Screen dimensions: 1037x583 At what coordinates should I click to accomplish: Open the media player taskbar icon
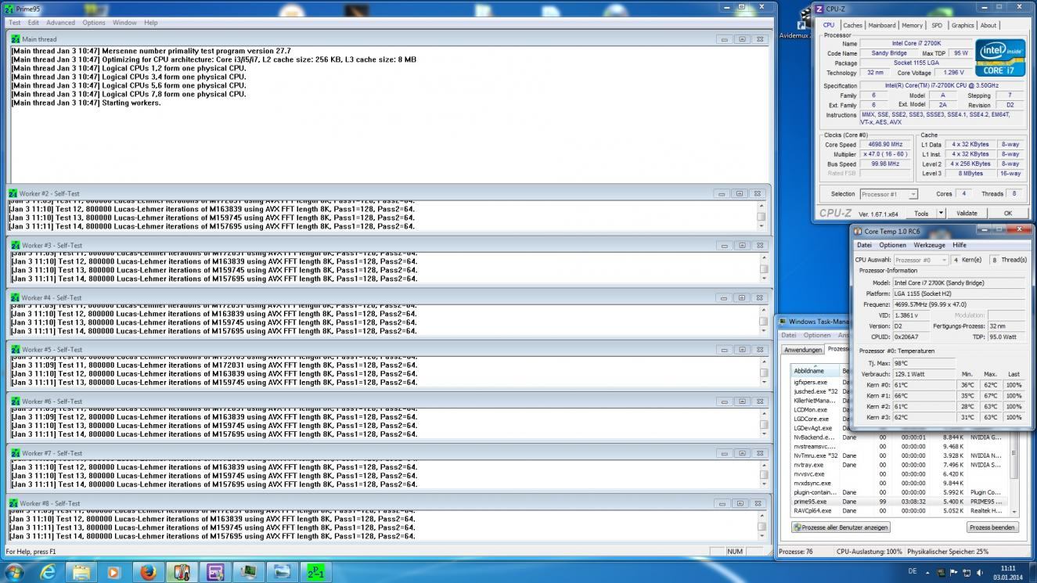point(113,572)
